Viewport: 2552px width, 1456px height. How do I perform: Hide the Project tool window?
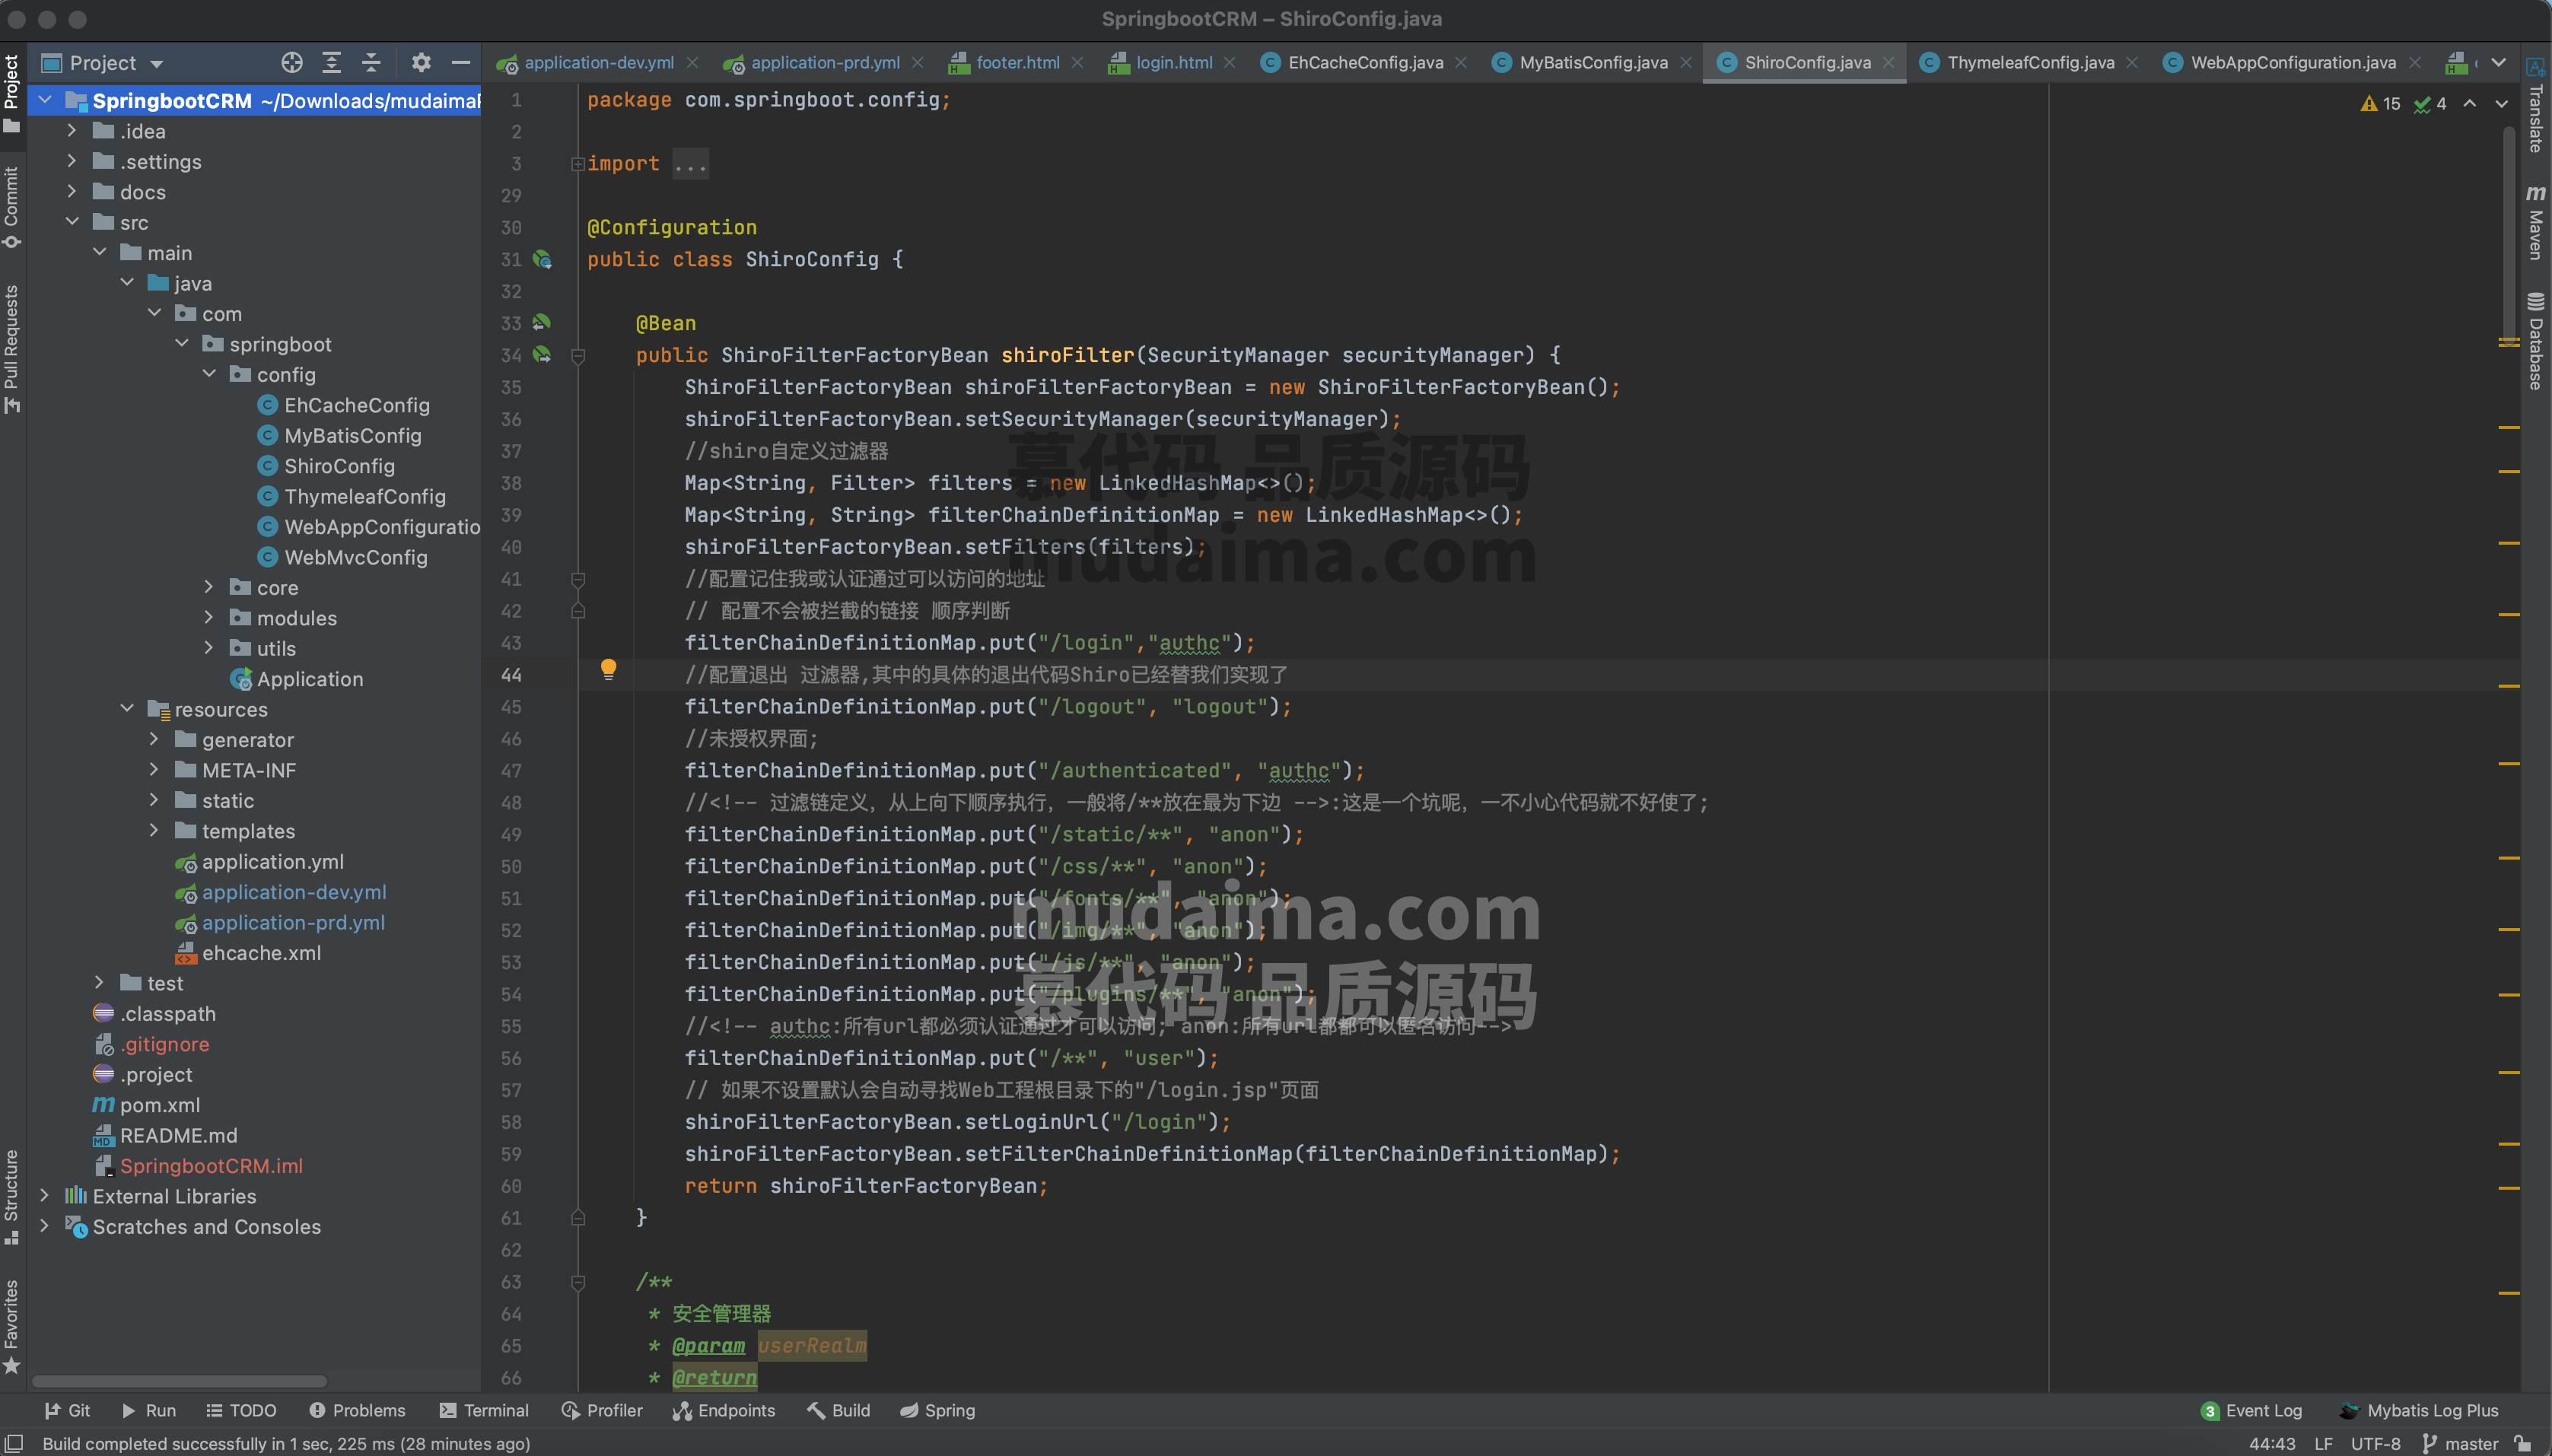(x=460, y=63)
